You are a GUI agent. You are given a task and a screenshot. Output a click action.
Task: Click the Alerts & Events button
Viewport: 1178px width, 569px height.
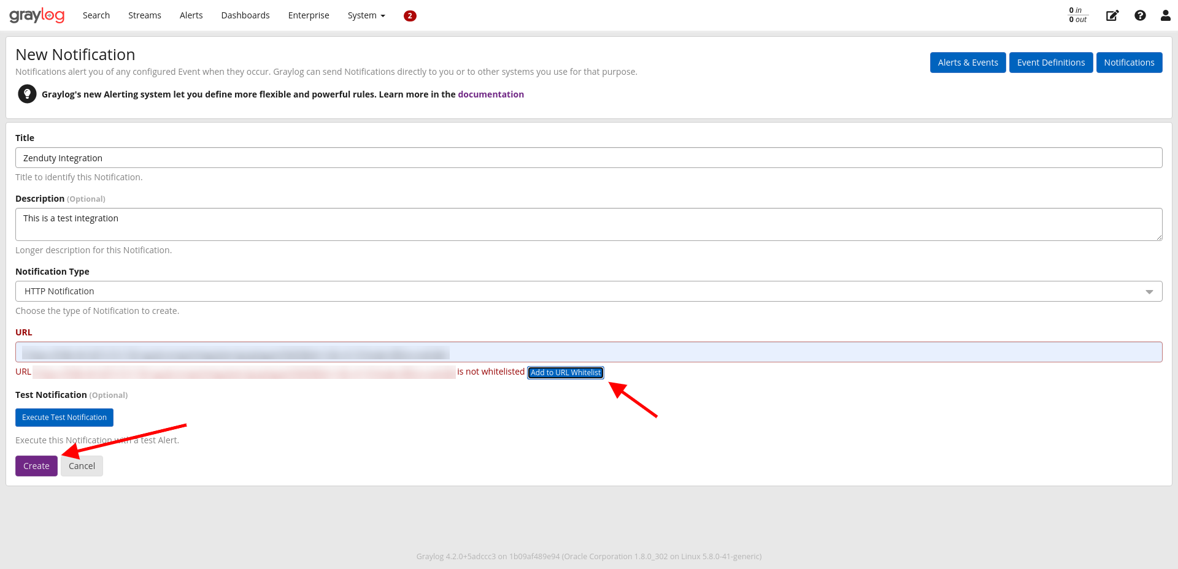pyautogui.click(x=968, y=63)
